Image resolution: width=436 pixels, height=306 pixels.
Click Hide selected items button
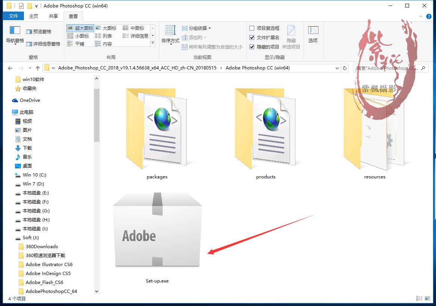click(x=291, y=37)
